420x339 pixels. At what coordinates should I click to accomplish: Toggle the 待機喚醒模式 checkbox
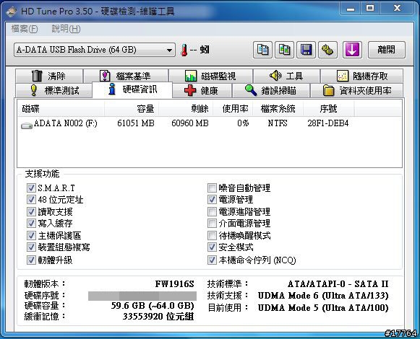pyautogui.click(x=212, y=235)
